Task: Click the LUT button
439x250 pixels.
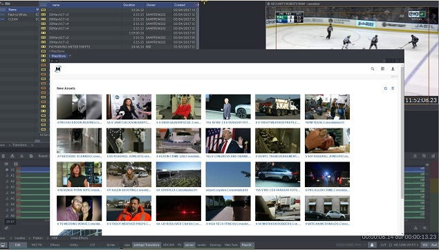Action: coord(383,245)
